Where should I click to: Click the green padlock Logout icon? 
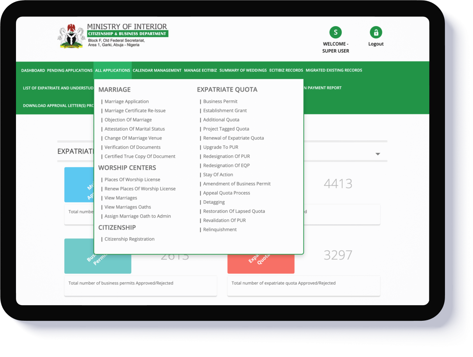coord(376,32)
